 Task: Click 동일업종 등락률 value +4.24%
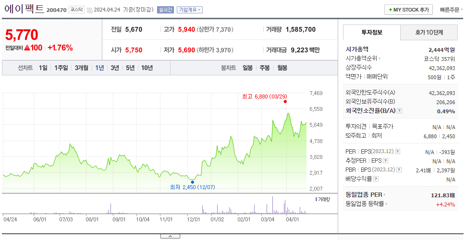coord(445,204)
